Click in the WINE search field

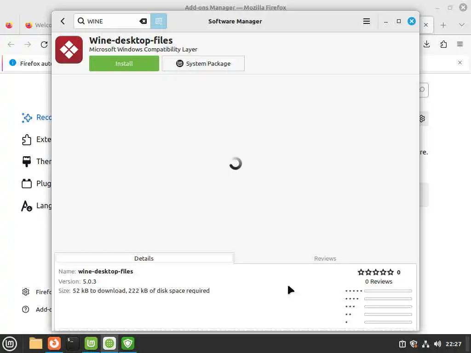tap(112, 21)
